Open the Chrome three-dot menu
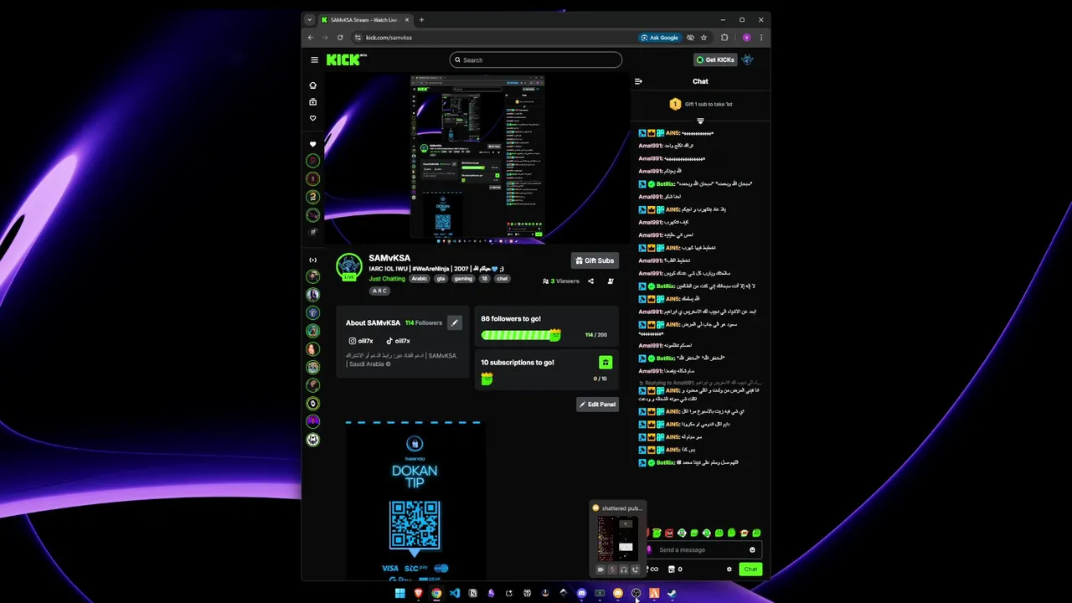Viewport: 1072px width, 603px height. [761, 38]
